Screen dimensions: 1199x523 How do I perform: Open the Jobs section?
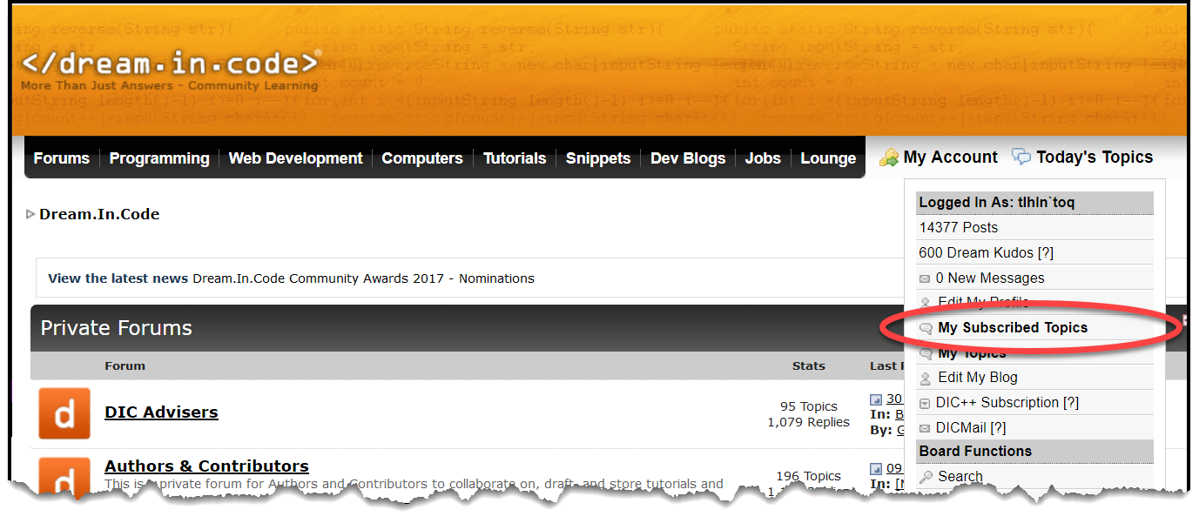click(x=763, y=158)
